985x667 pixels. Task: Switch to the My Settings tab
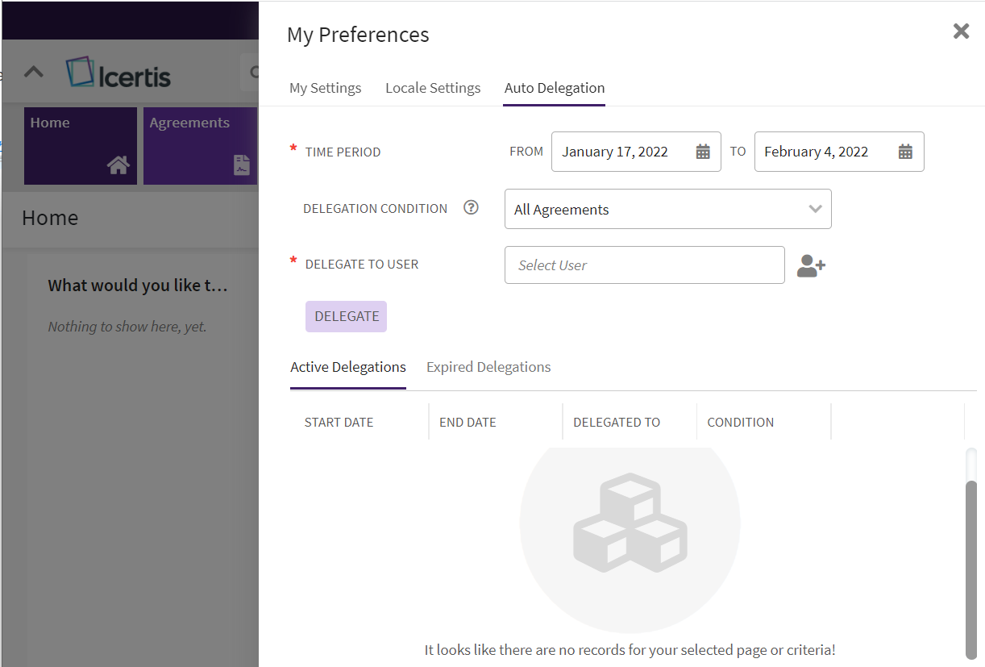coord(325,88)
